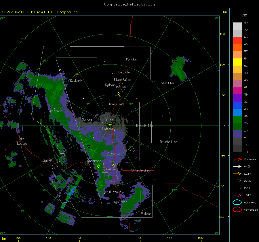This screenshot has height=242, width=259.
Task: Select the magenta swatch in dBZ legend
Action: coord(237,91)
